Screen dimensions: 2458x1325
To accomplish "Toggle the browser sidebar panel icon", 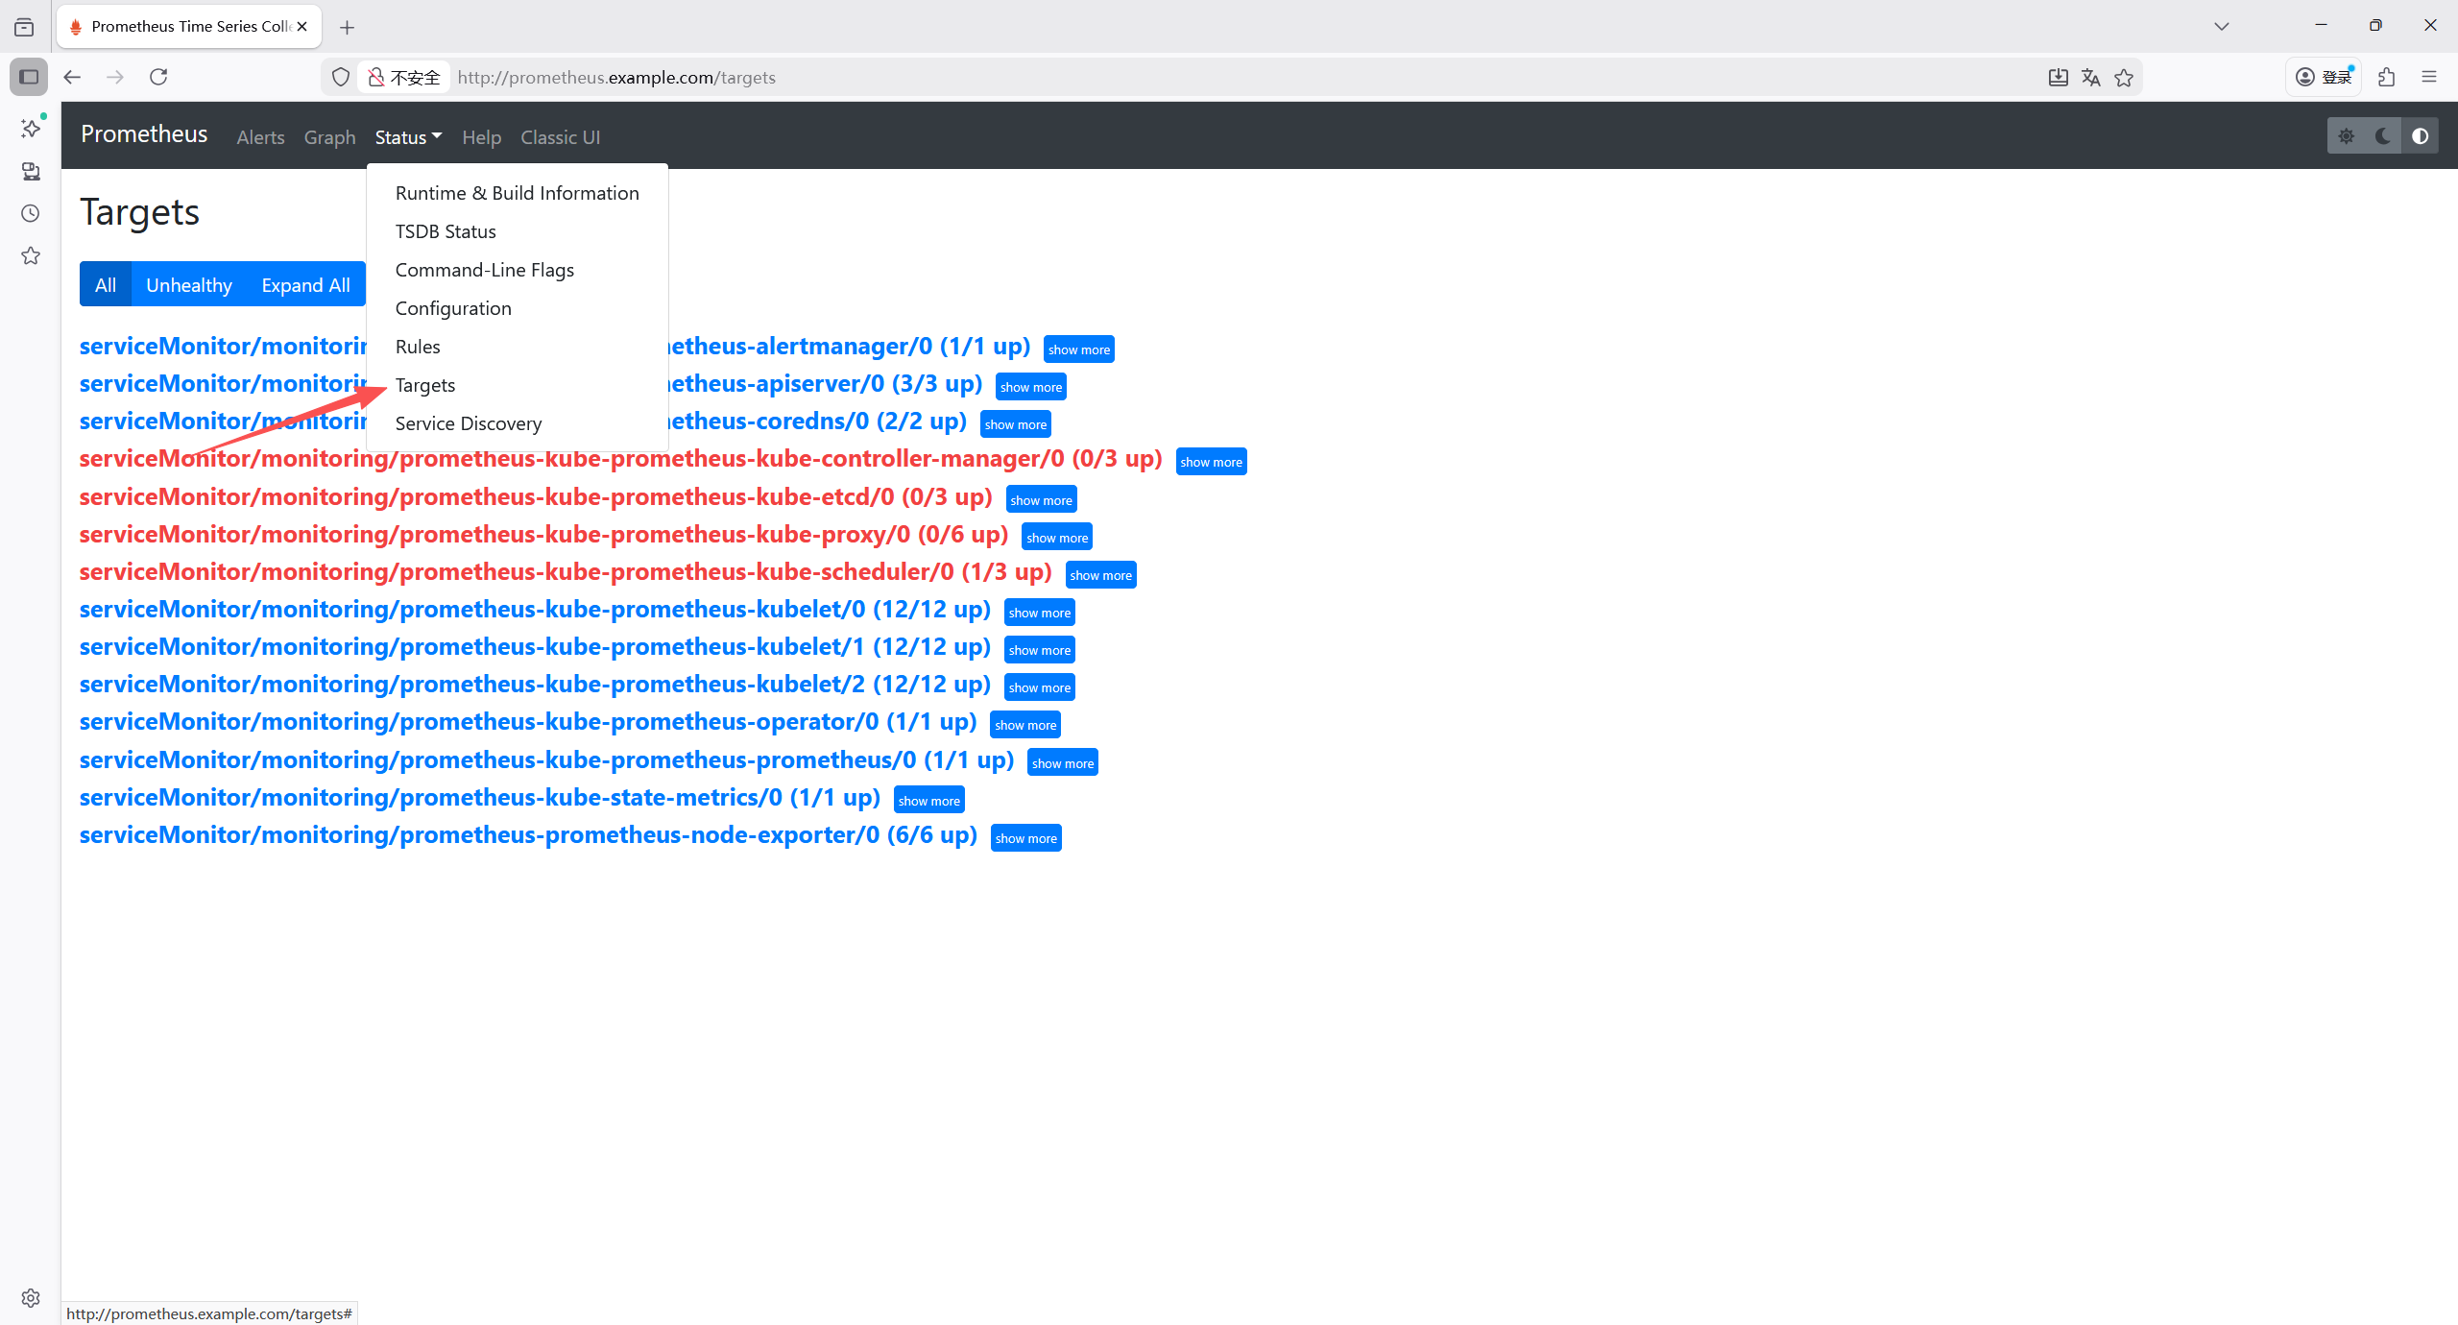I will click(x=29, y=77).
